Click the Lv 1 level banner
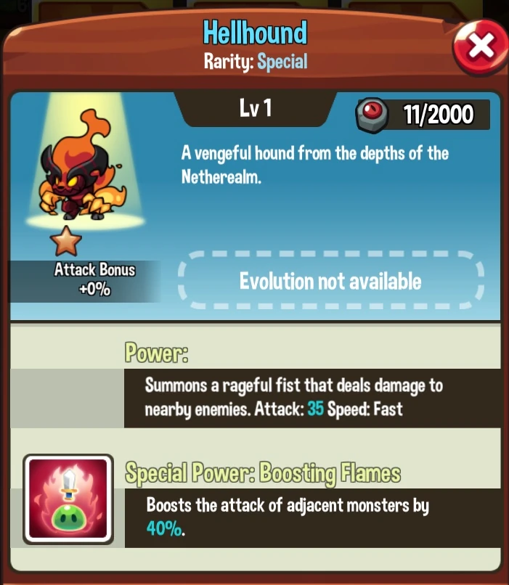Screen dimensions: 509x585 [256, 109]
